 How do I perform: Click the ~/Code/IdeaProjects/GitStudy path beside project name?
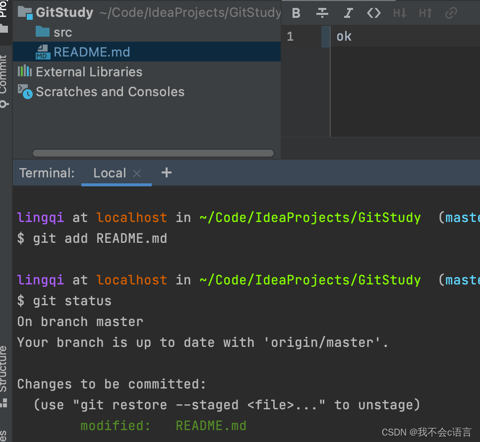(x=190, y=12)
